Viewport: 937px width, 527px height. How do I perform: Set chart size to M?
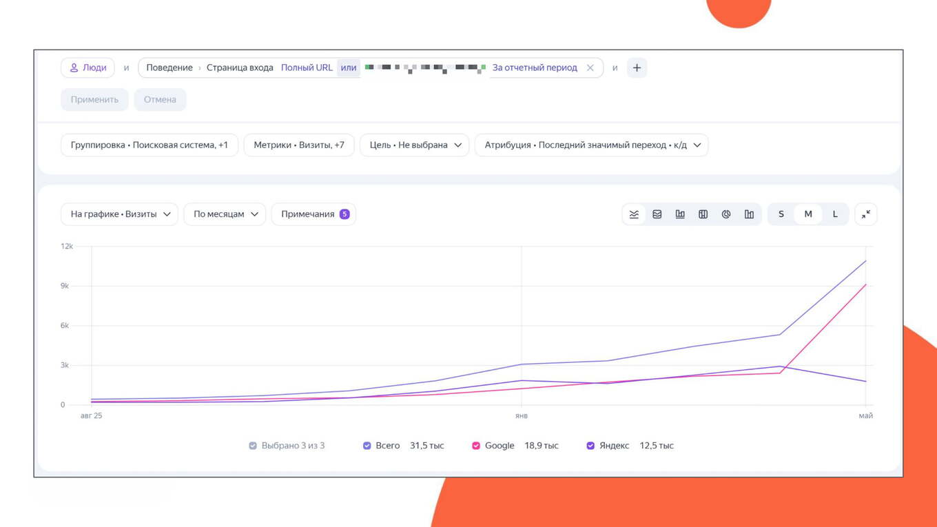point(808,214)
